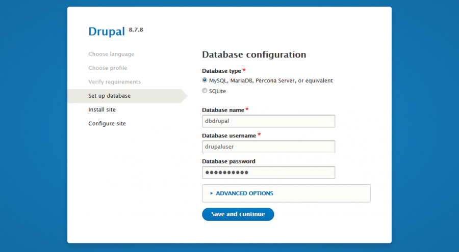Image resolution: width=459 pixels, height=252 pixels.
Task: Select the Choose profile step
Action: (x=108, y=68)
